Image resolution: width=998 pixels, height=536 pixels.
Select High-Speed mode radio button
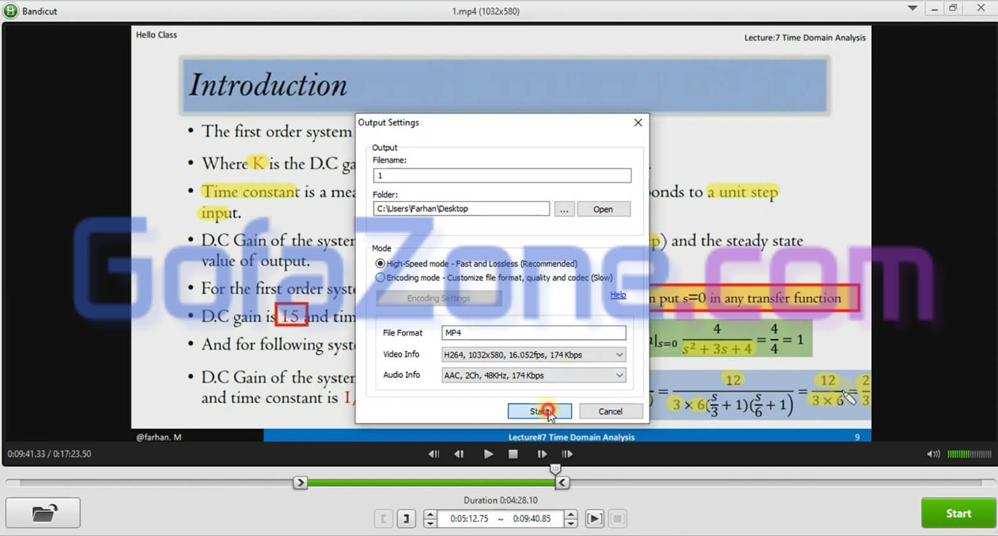(380, 264)
